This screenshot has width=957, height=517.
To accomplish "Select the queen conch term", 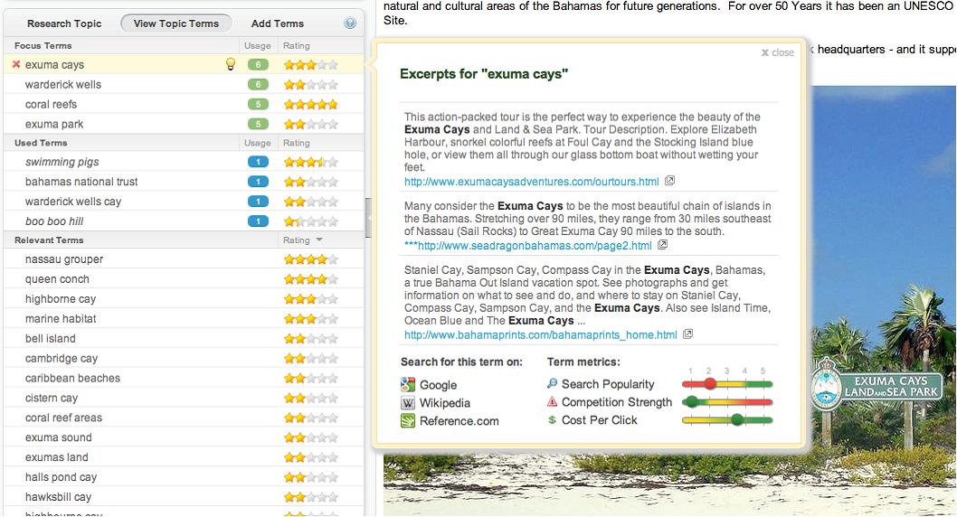I will (57, 279).
